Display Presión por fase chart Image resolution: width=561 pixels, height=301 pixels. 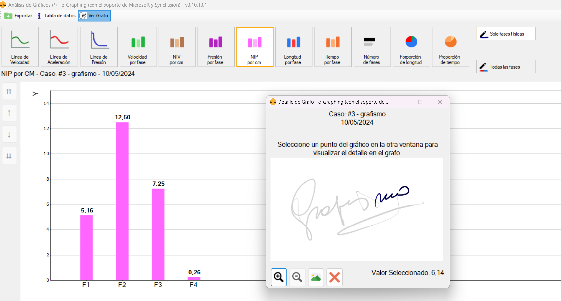(215, 47)
